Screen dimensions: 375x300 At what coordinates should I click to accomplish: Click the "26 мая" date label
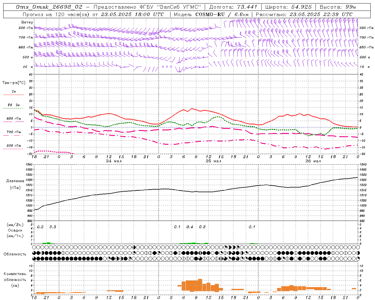[x=313, y=161]
